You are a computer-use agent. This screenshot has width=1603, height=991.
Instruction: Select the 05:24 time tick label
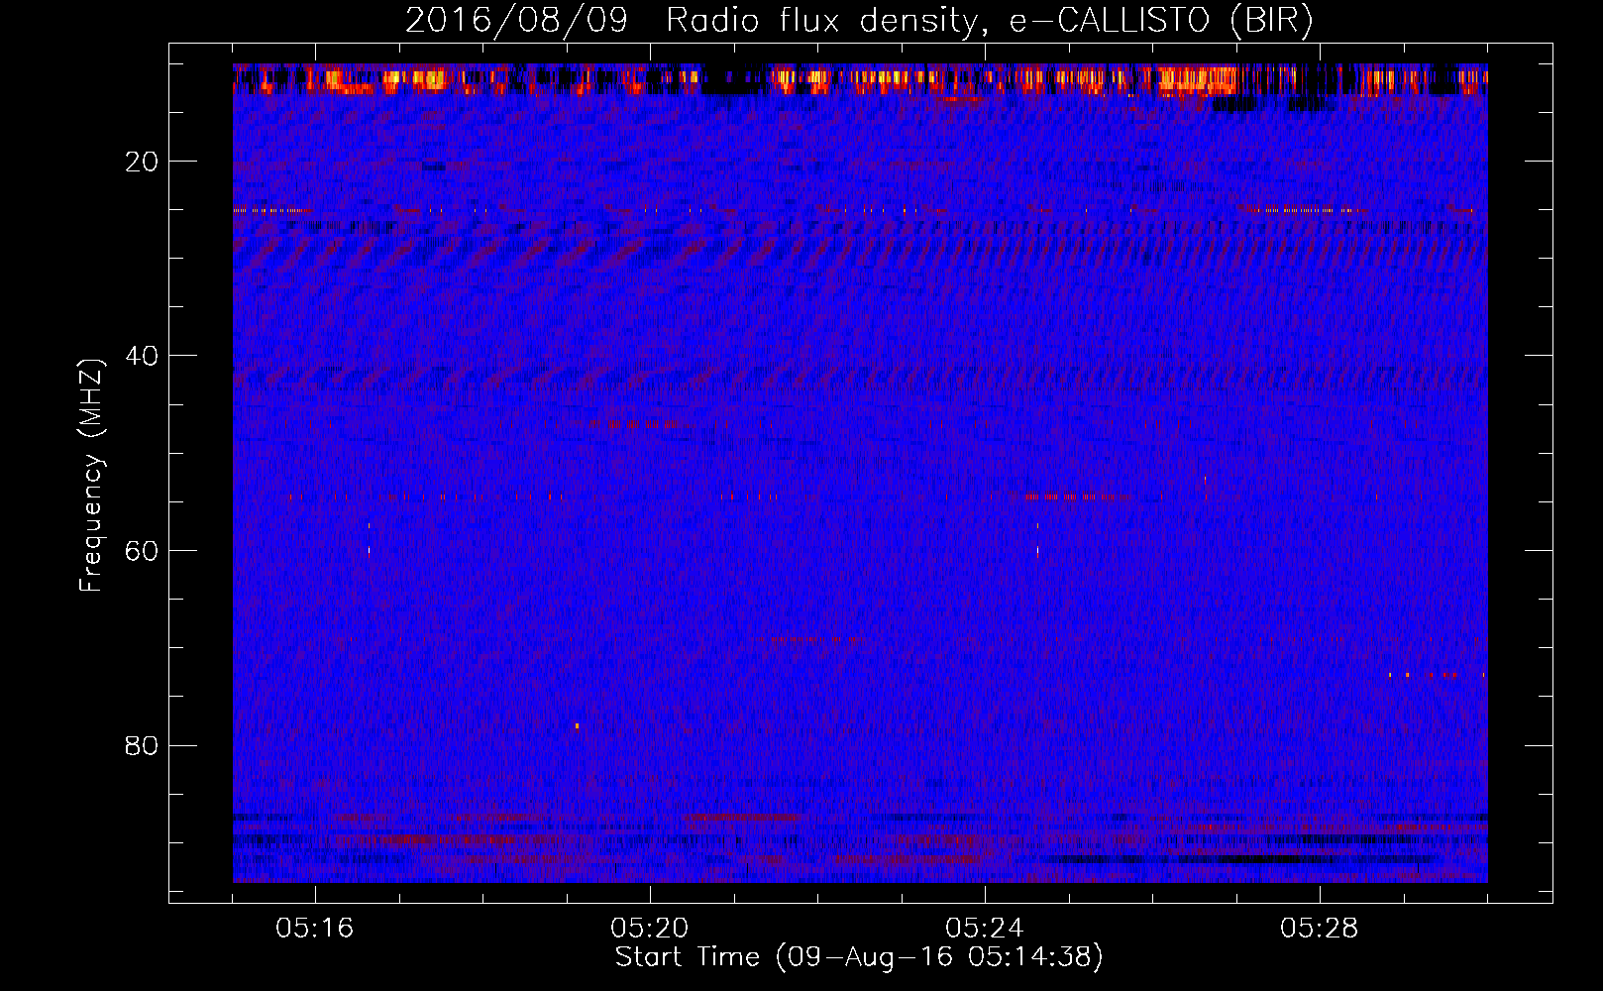[985, 929]
